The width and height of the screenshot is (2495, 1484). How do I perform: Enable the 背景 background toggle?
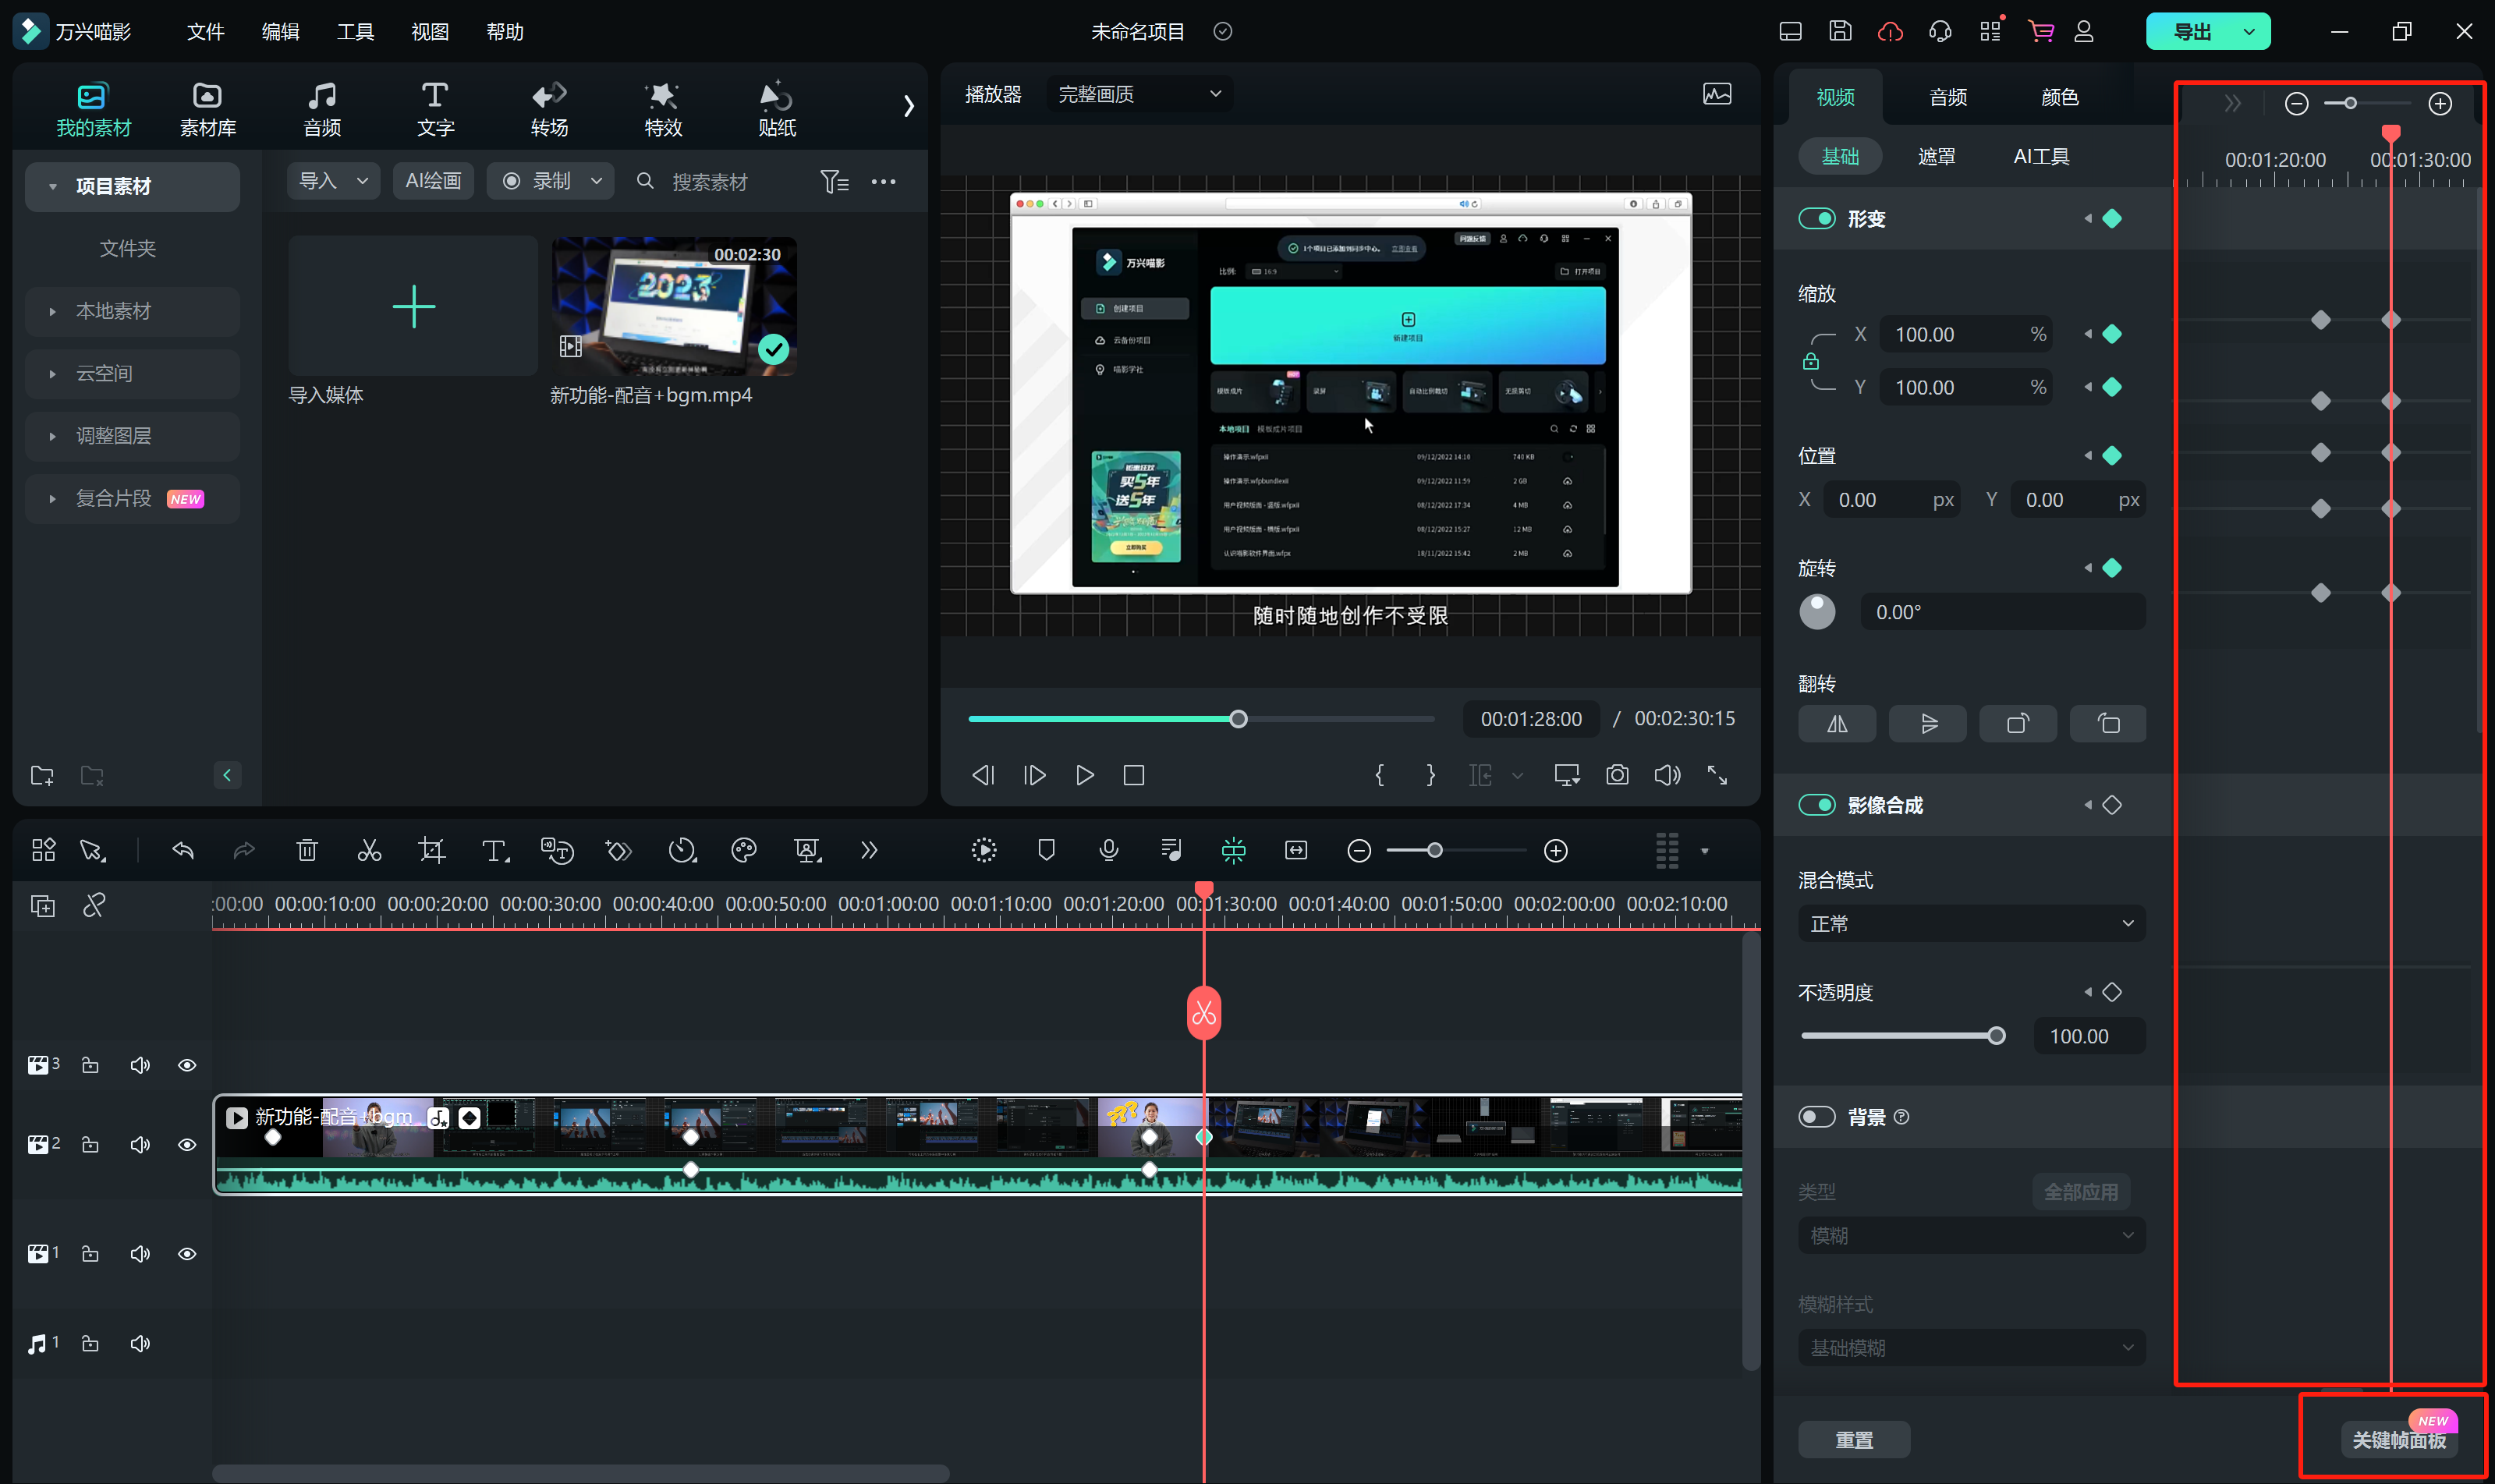[1817, 1117]
